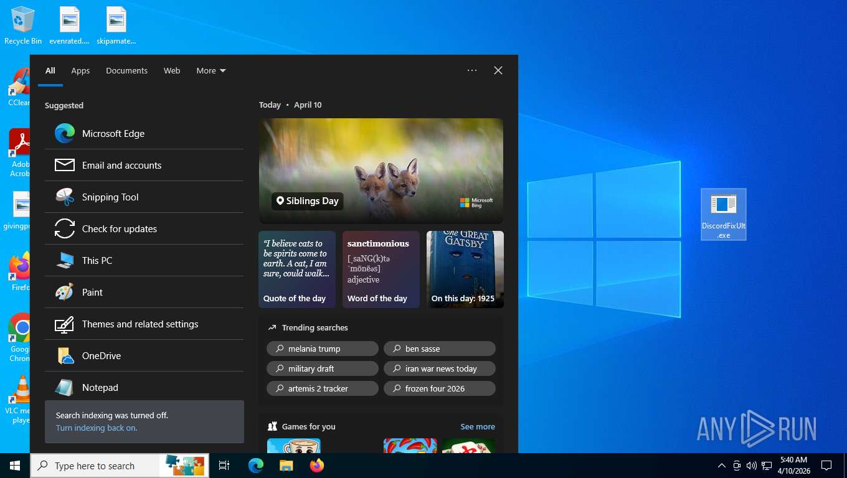Search trending term military draft
The image size is (847, 478).
coord(323,368)
